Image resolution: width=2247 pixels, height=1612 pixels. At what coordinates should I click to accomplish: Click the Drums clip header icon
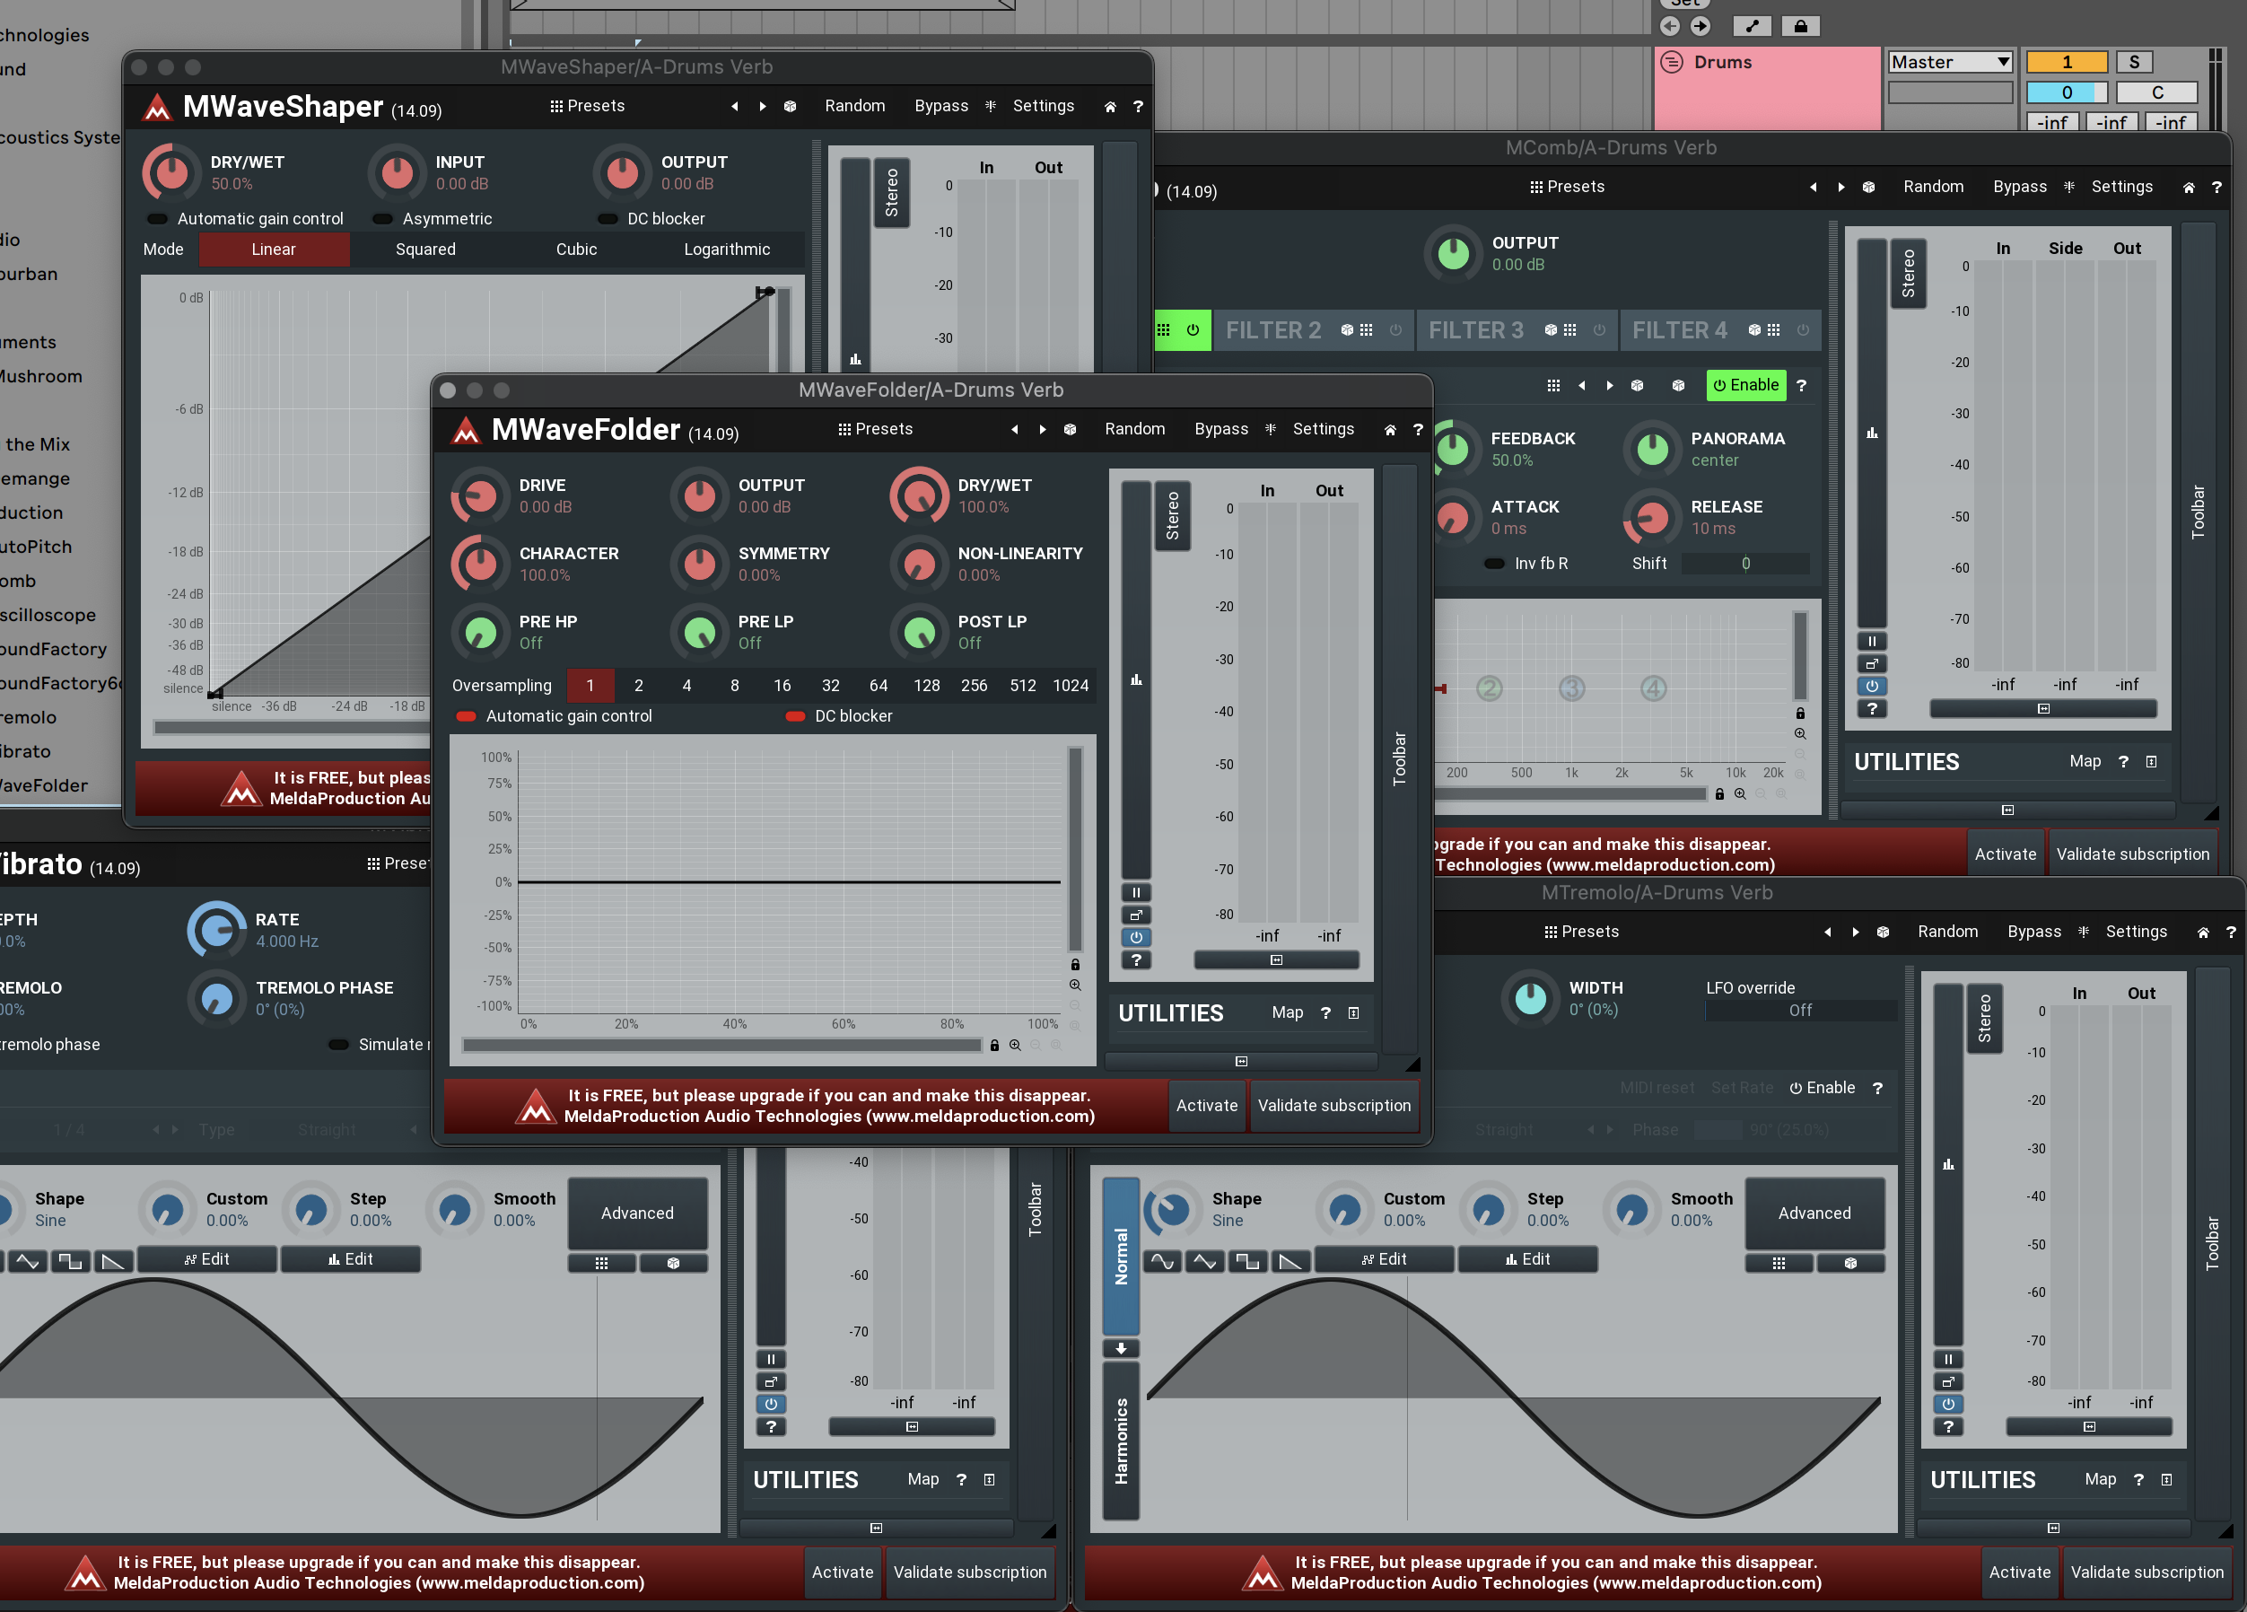(x=1673, y=63)
